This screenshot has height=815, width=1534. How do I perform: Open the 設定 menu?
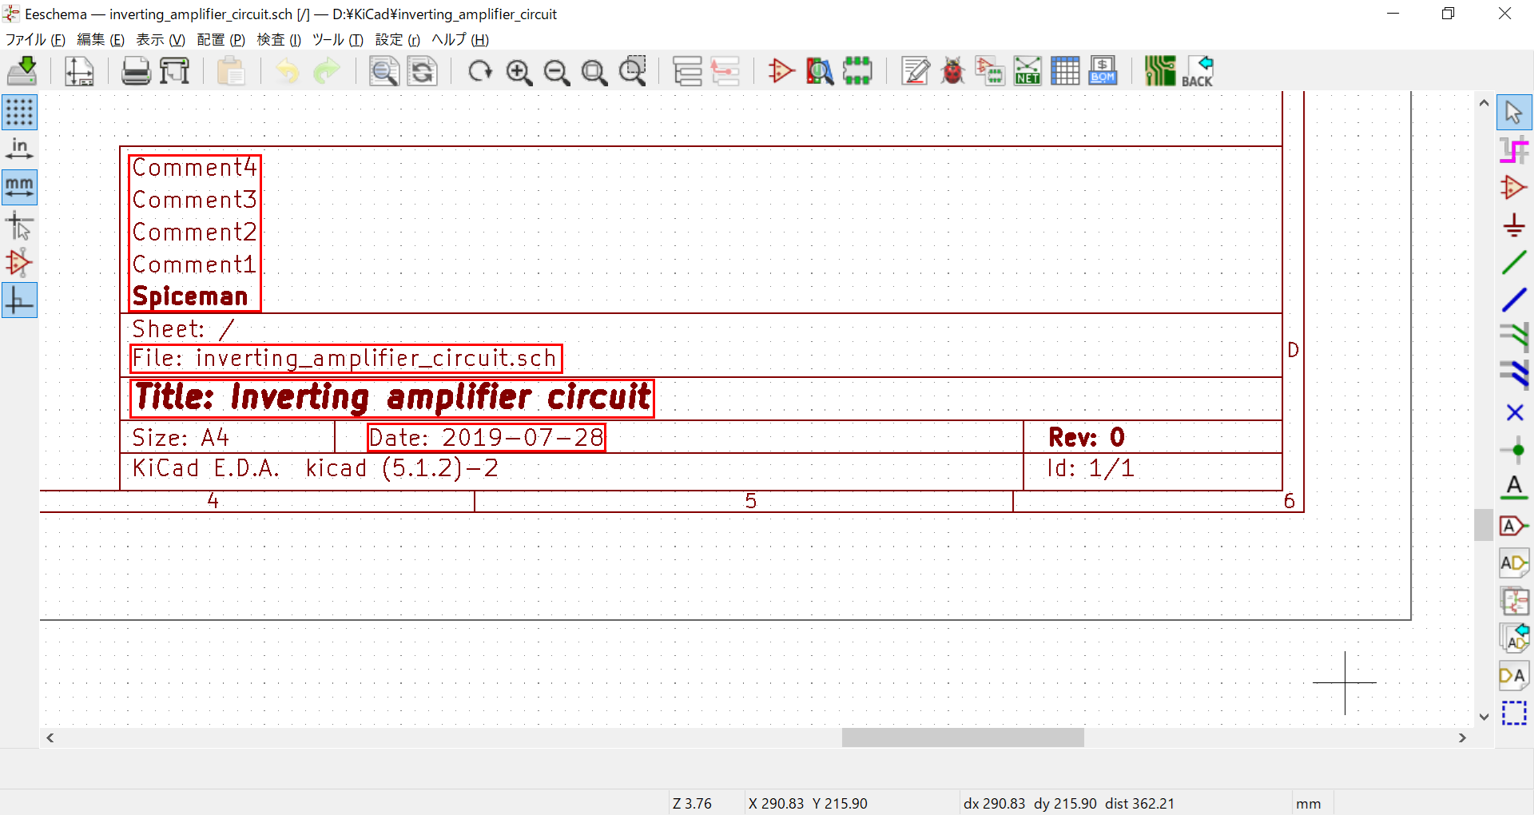(x=397, y=39)
